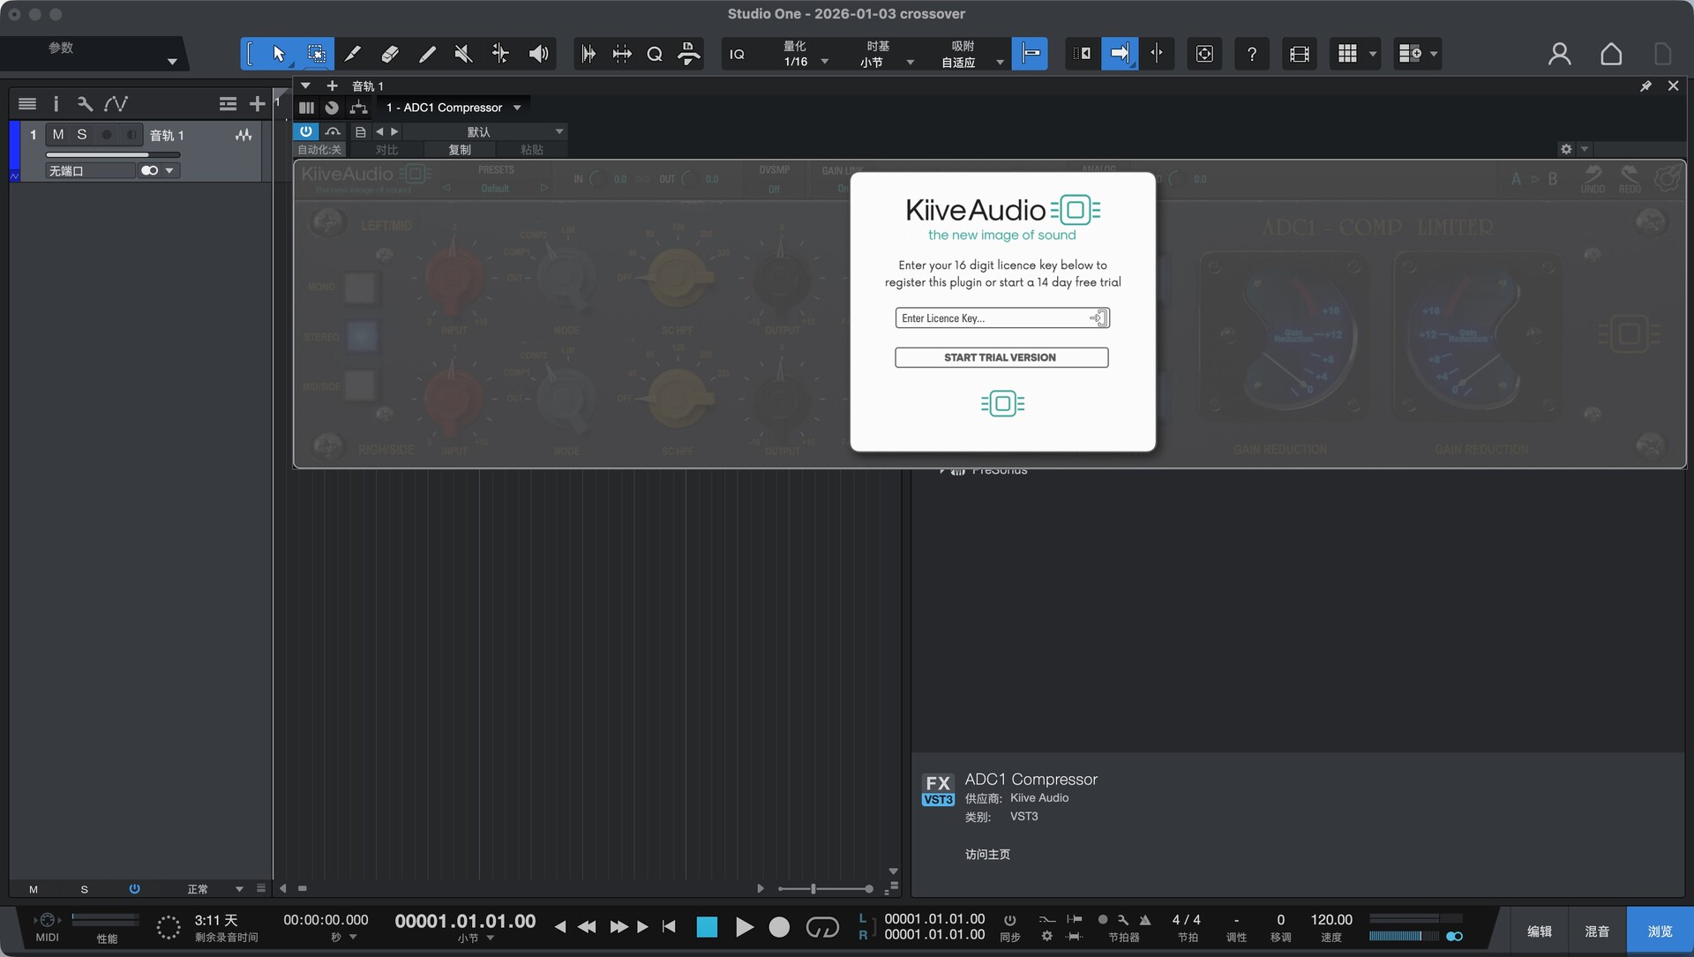Select the Mute tool

pyautogui.click(x=463, y=54)
